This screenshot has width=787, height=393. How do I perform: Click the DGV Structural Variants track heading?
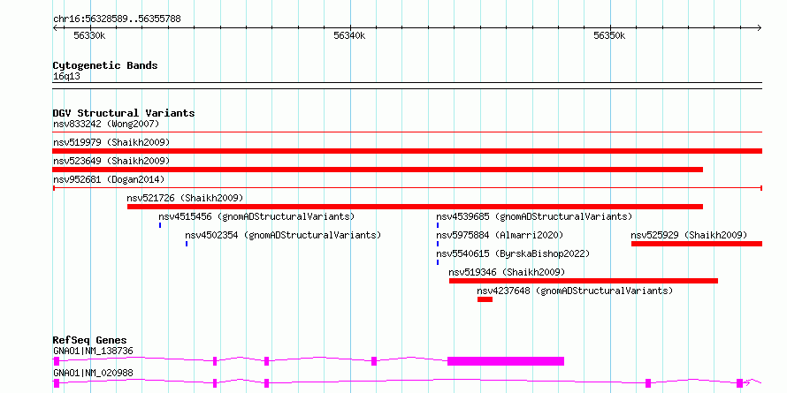click(x=124, y=113)
